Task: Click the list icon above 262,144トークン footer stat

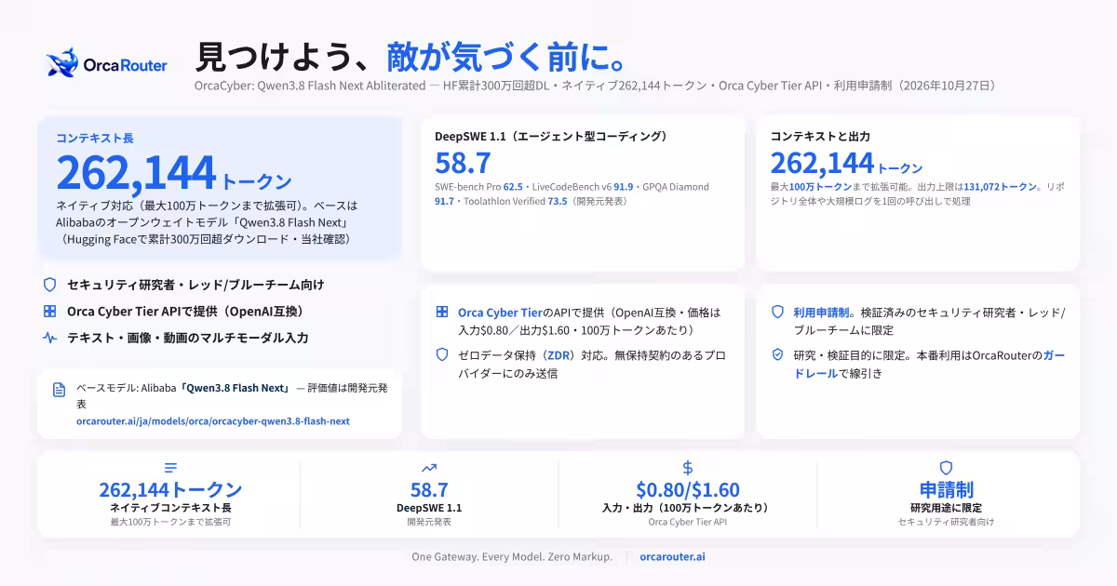Action: [170, 468]
